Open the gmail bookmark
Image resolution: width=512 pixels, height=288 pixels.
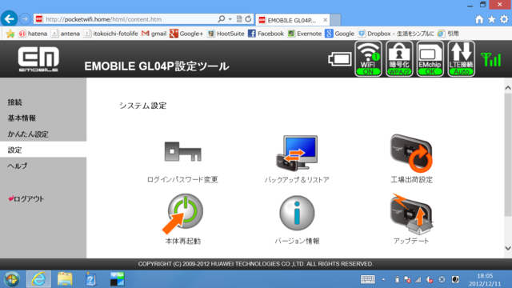[154, 34]
